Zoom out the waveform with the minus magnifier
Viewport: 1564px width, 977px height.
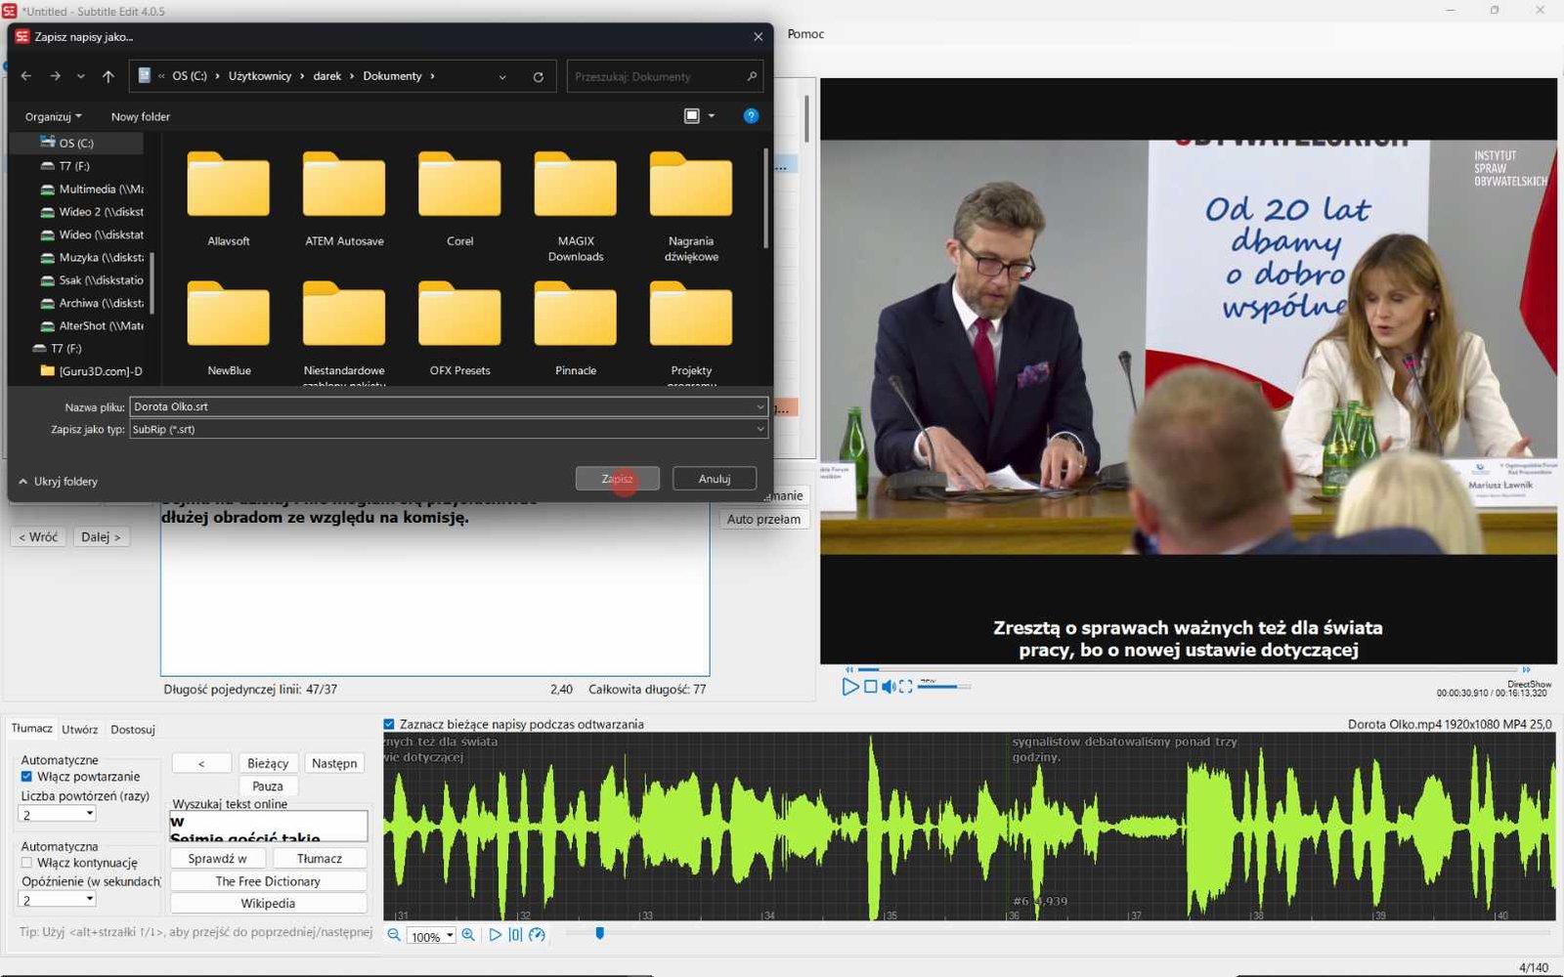394,935
